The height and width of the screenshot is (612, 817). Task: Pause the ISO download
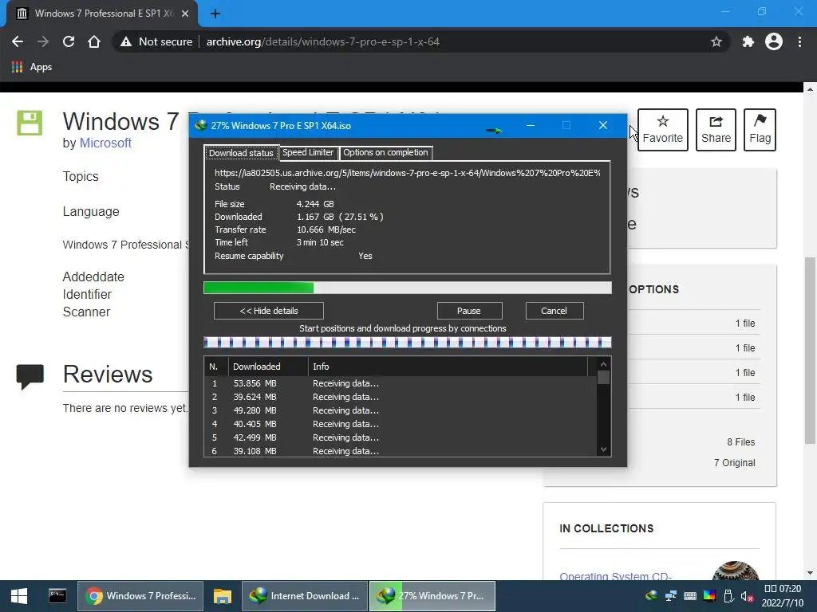tap(469, 311)
